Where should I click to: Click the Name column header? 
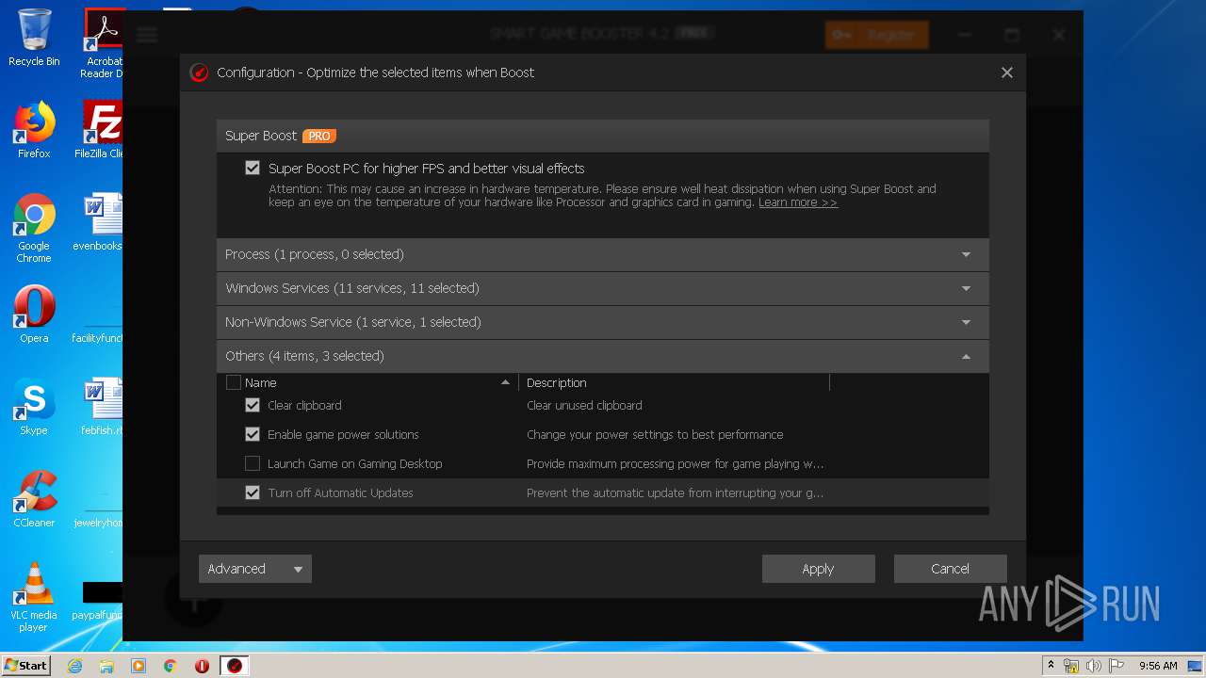(x=260, y=383)
